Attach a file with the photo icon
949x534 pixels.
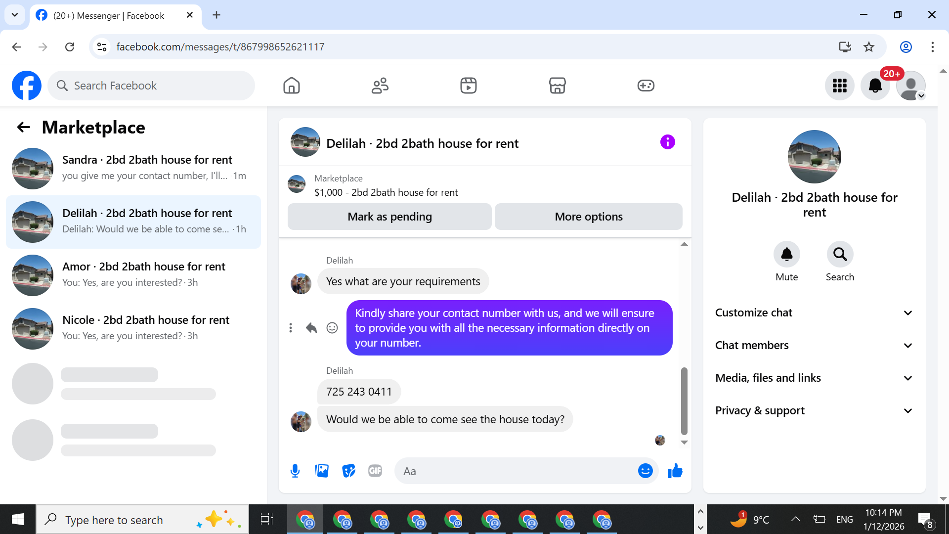322,471
